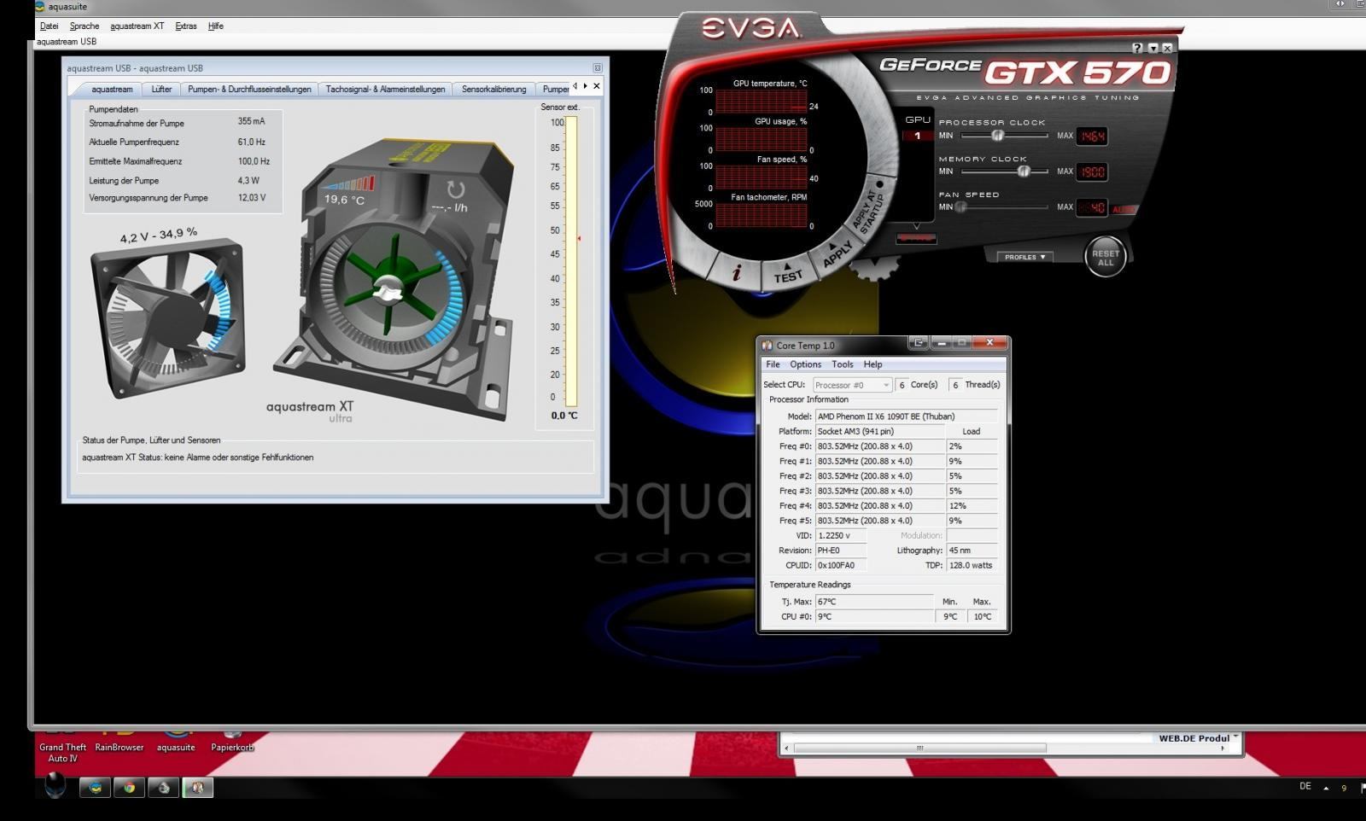Screen dimensions: 1366x821
Task: Select GPU 1 in EVGA Precision
Action: [x=918, y=136]
